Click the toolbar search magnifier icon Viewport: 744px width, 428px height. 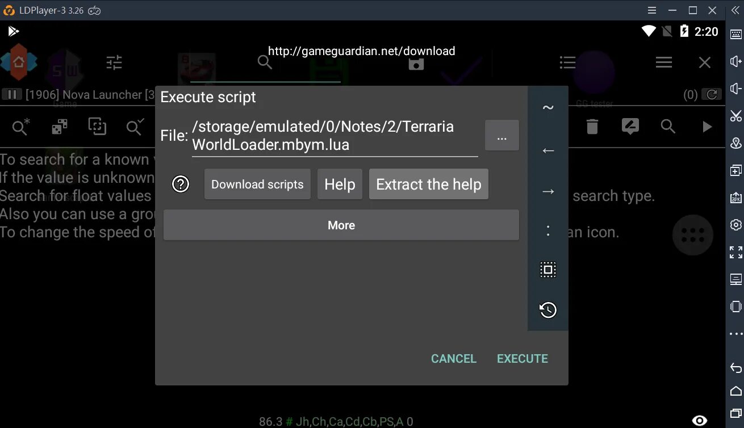click(x=668, y=127)
